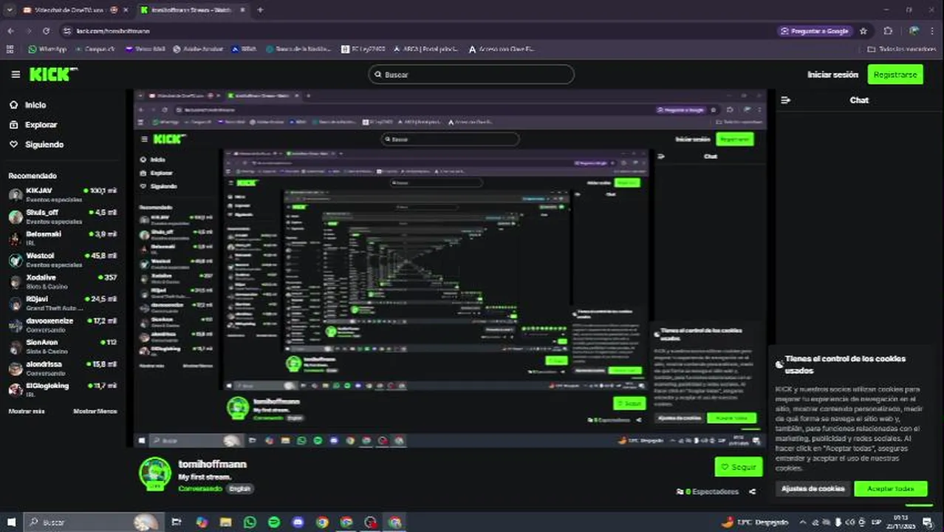Screen dimensions: 944x532
Task: Open a new browser tab
Action: (x=260, y=10)
